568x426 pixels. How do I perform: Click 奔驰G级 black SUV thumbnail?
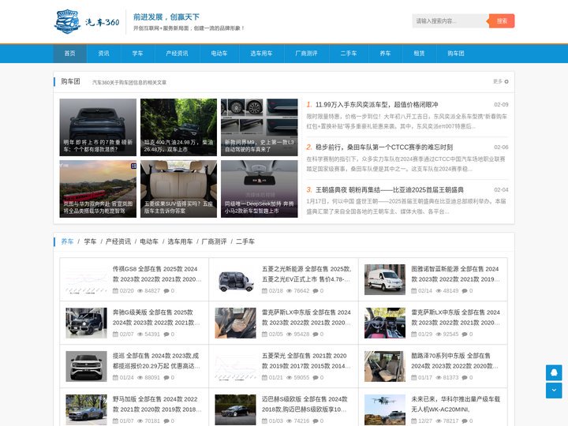point(86,323)
